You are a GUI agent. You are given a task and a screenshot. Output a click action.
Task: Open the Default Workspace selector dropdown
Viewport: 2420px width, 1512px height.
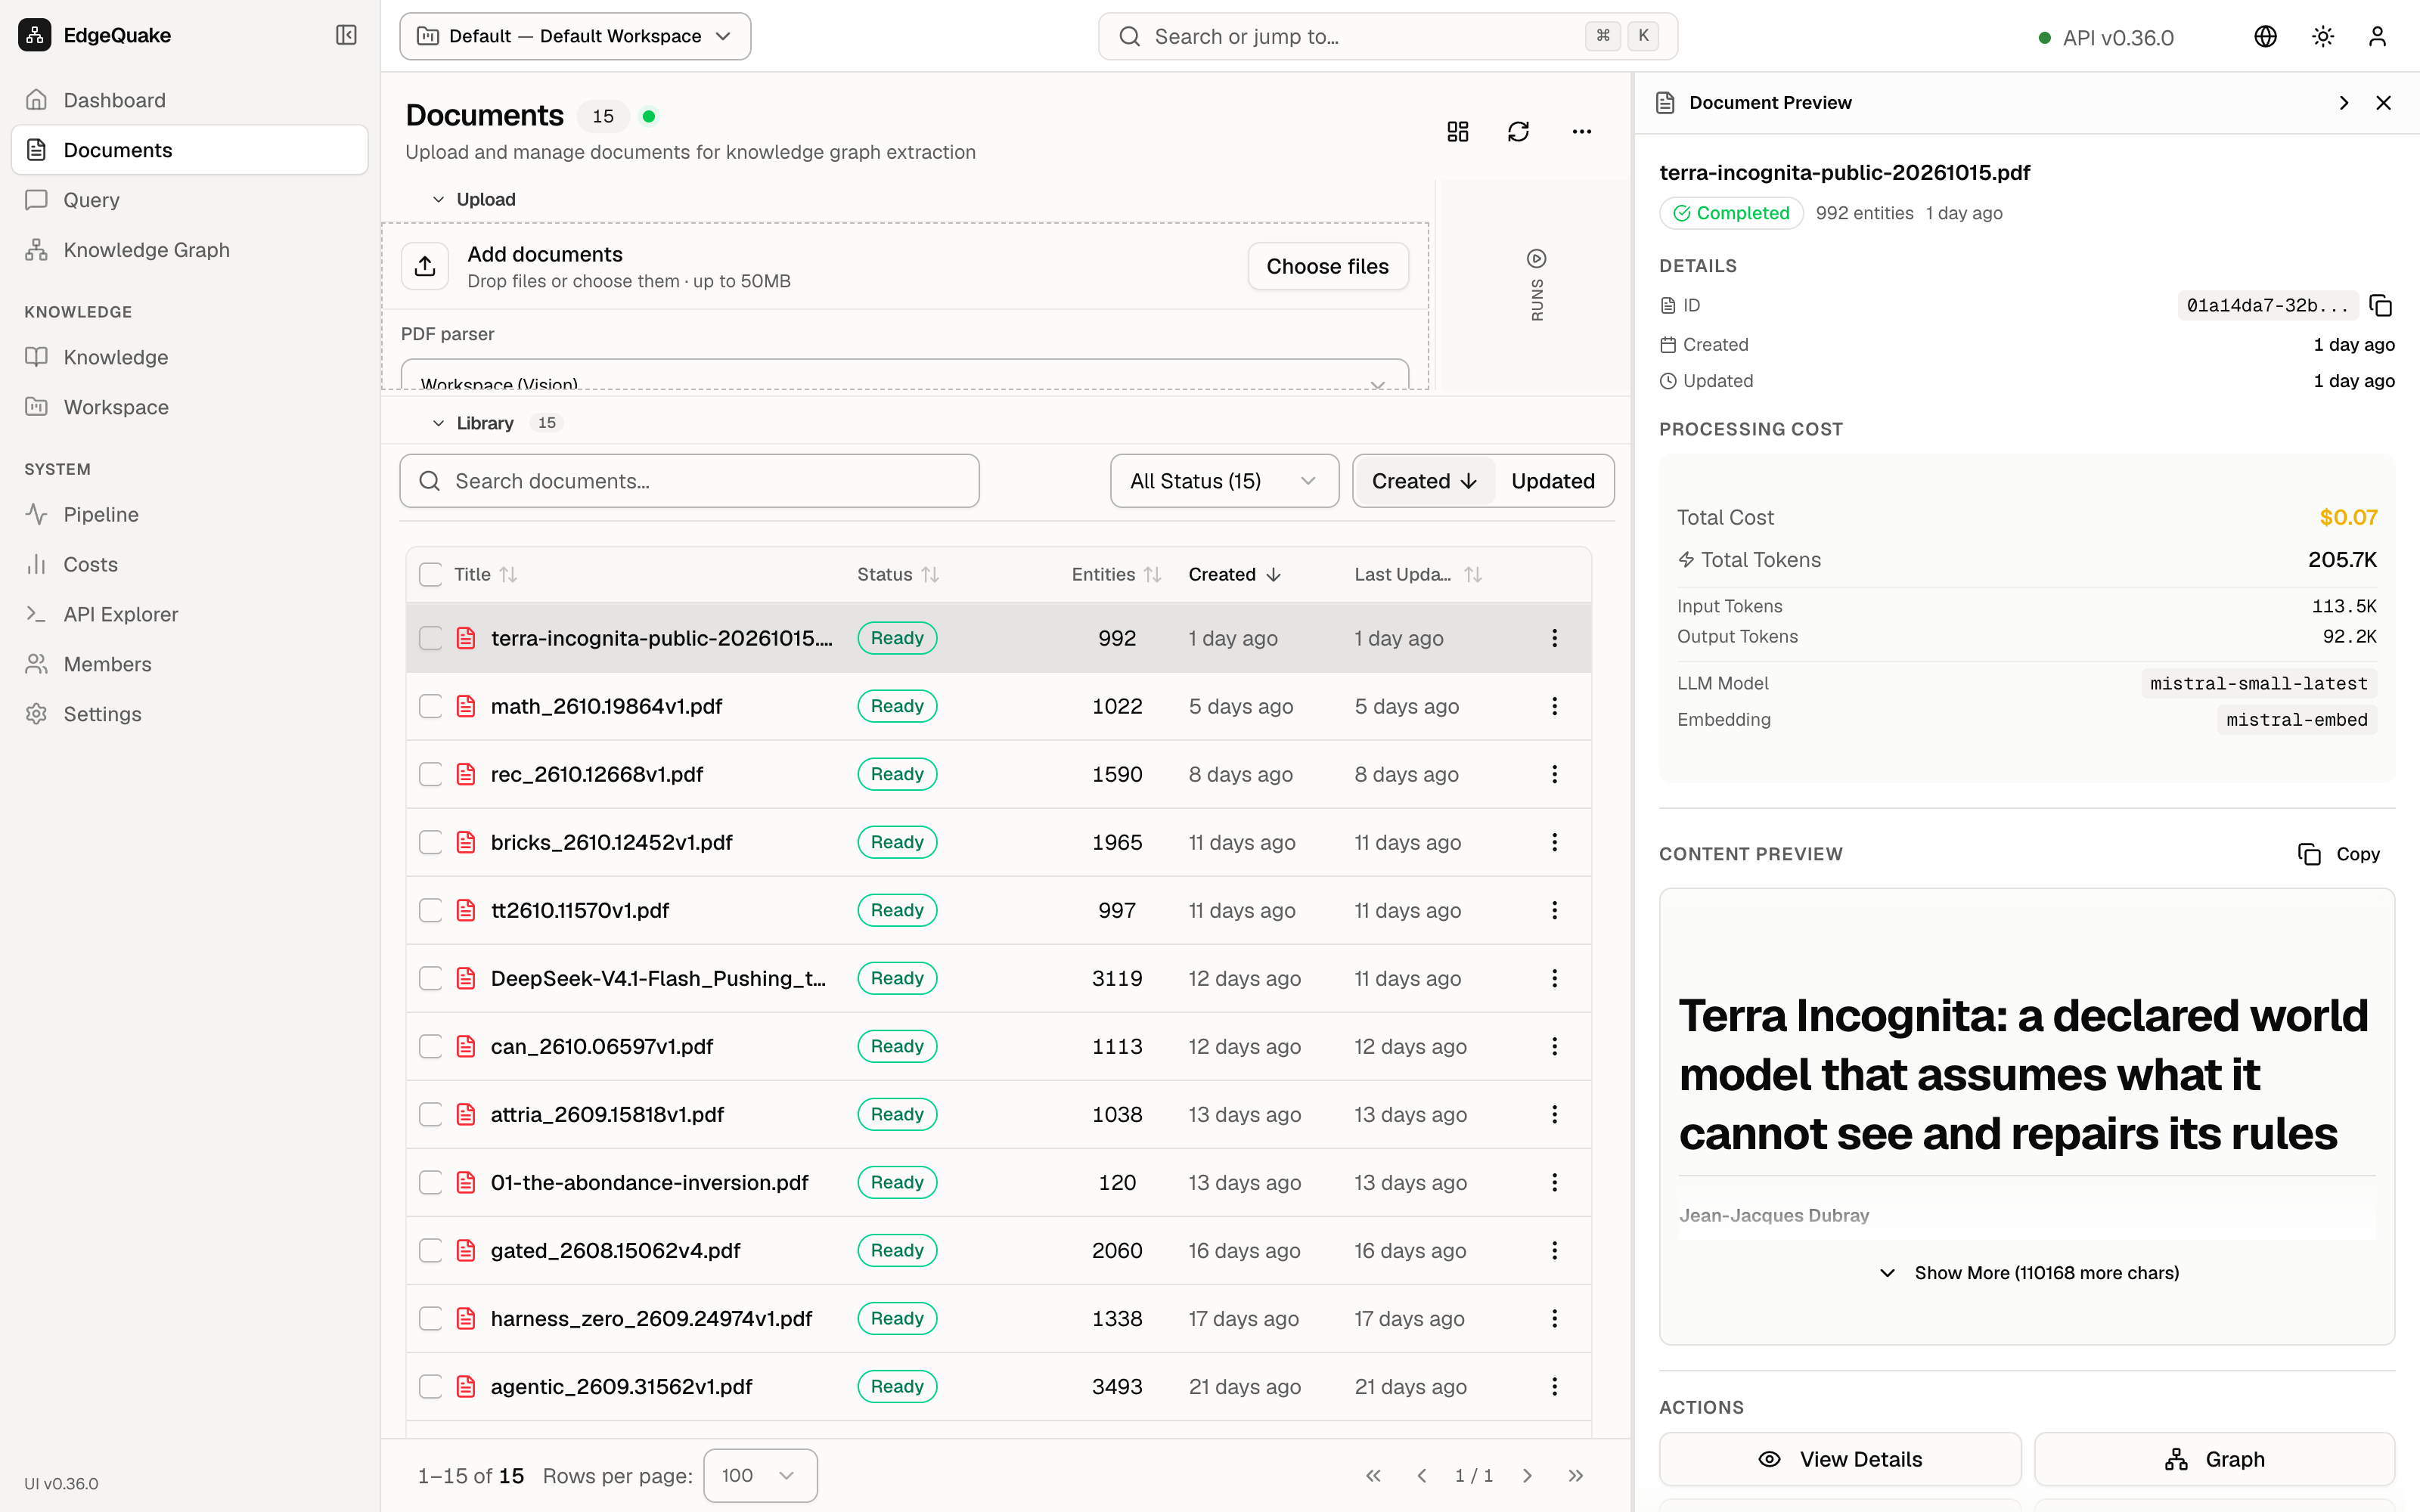(575, 36)
